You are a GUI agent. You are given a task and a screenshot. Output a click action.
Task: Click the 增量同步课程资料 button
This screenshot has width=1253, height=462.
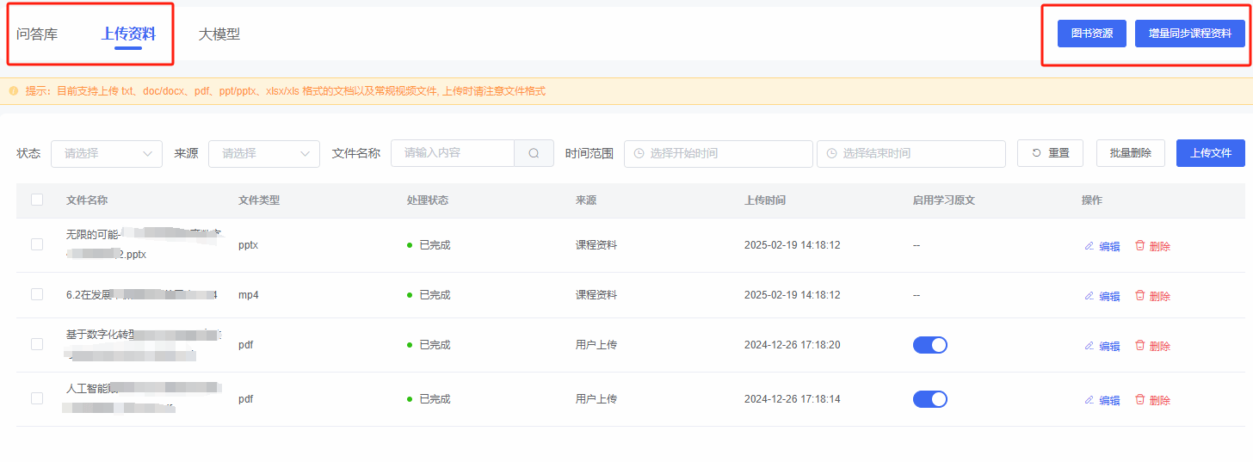click(x=1189, y=34)
